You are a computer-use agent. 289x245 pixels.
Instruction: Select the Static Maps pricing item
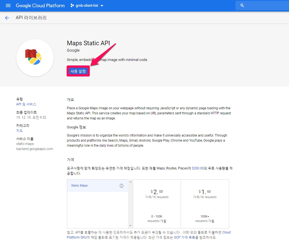(93, 186)
